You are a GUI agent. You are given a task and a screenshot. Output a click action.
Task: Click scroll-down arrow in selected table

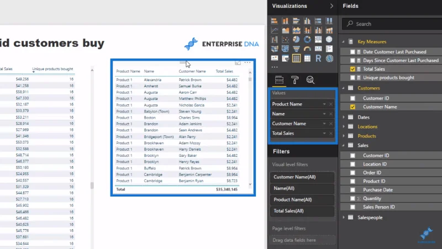[x=250, y=184]
